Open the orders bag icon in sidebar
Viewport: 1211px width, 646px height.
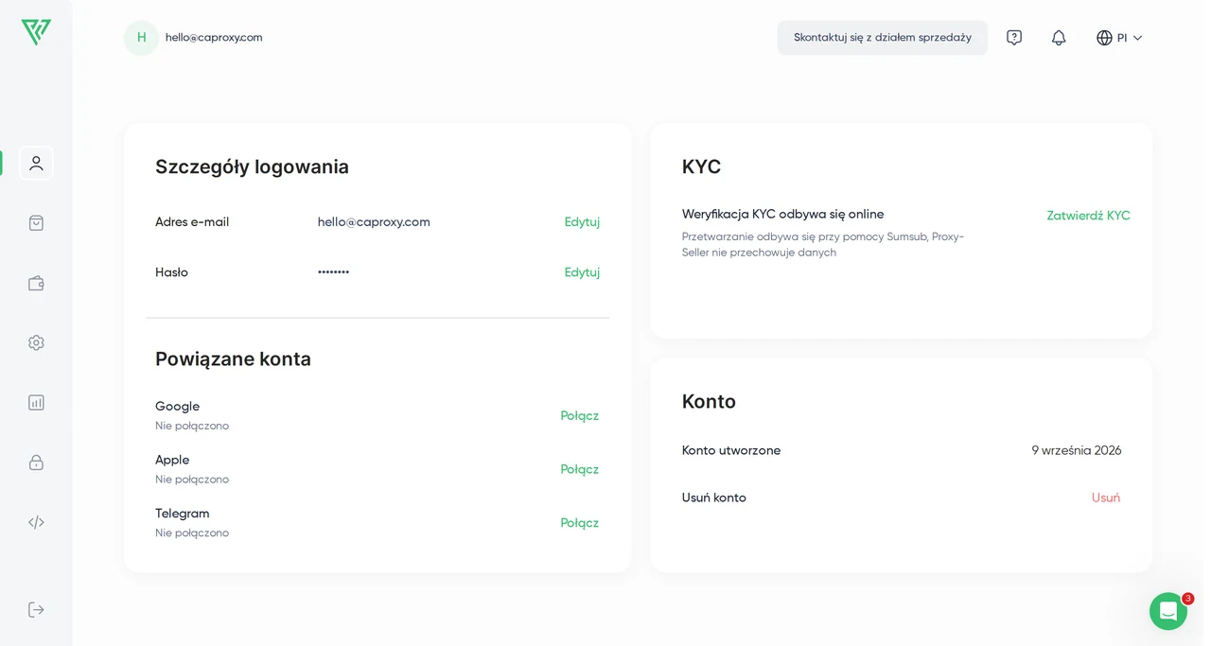[36, 223]
